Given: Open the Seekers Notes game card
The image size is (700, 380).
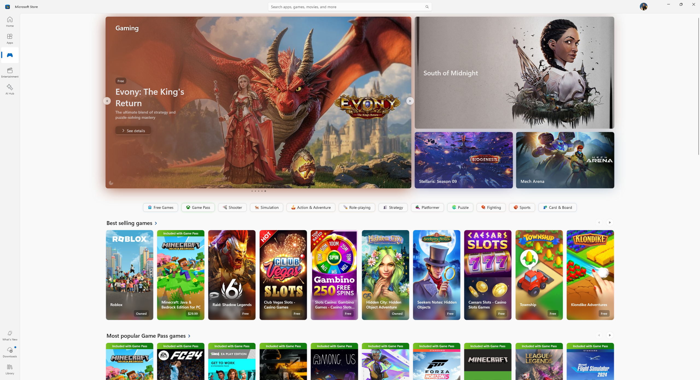Looking at the screenshot, I should point(436,275).
